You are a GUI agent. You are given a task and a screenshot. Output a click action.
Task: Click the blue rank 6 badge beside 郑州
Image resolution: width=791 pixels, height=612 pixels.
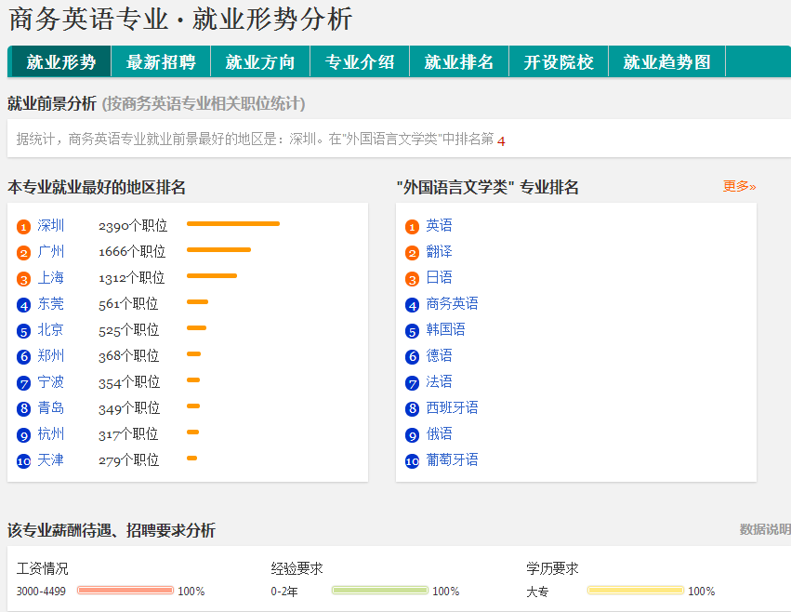tap(24, 356)
